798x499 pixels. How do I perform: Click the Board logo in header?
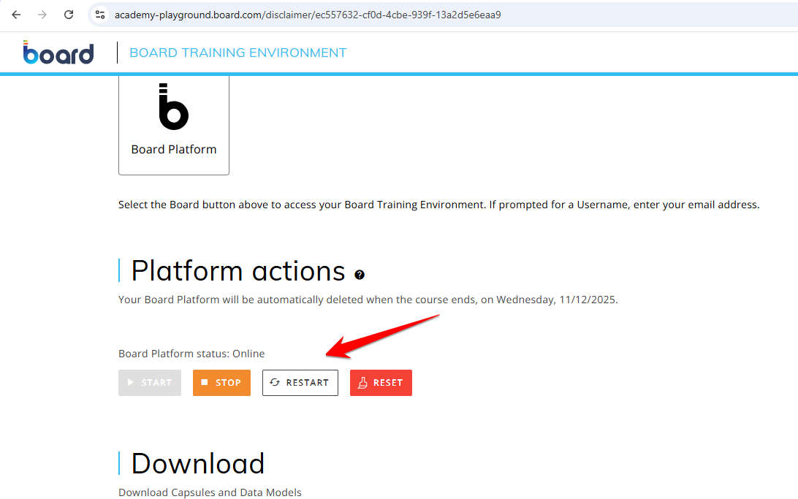pyautogui.click(x=58, y=53)
